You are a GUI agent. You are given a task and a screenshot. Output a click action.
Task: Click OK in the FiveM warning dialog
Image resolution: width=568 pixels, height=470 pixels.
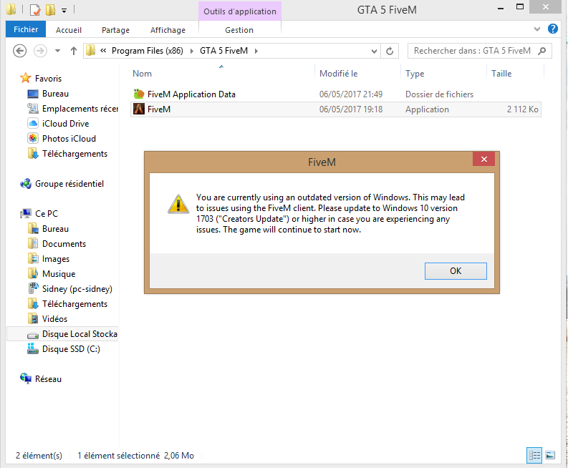click(x=456, y=271)
